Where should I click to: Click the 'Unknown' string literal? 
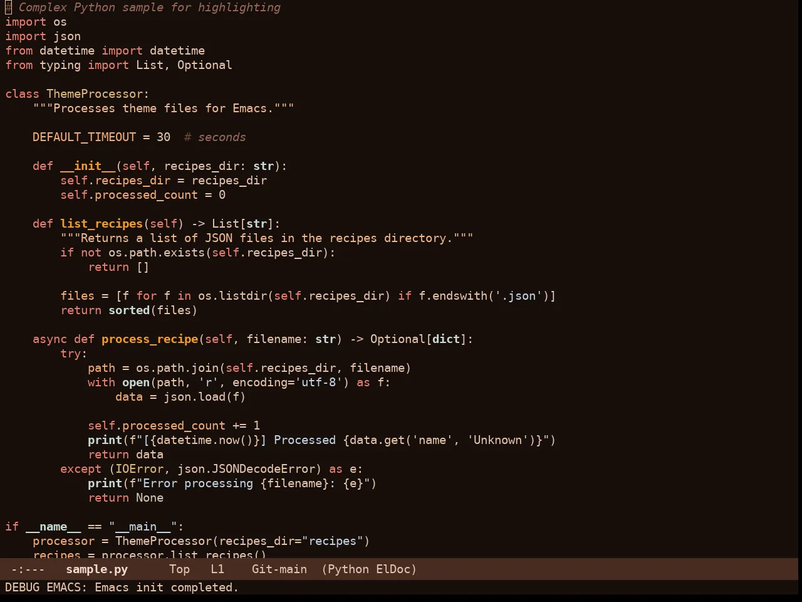coord(497,440)
